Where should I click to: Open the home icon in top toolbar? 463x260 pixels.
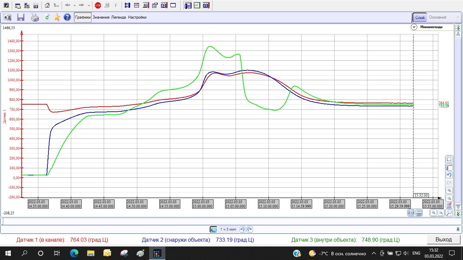tap(47, 5)
